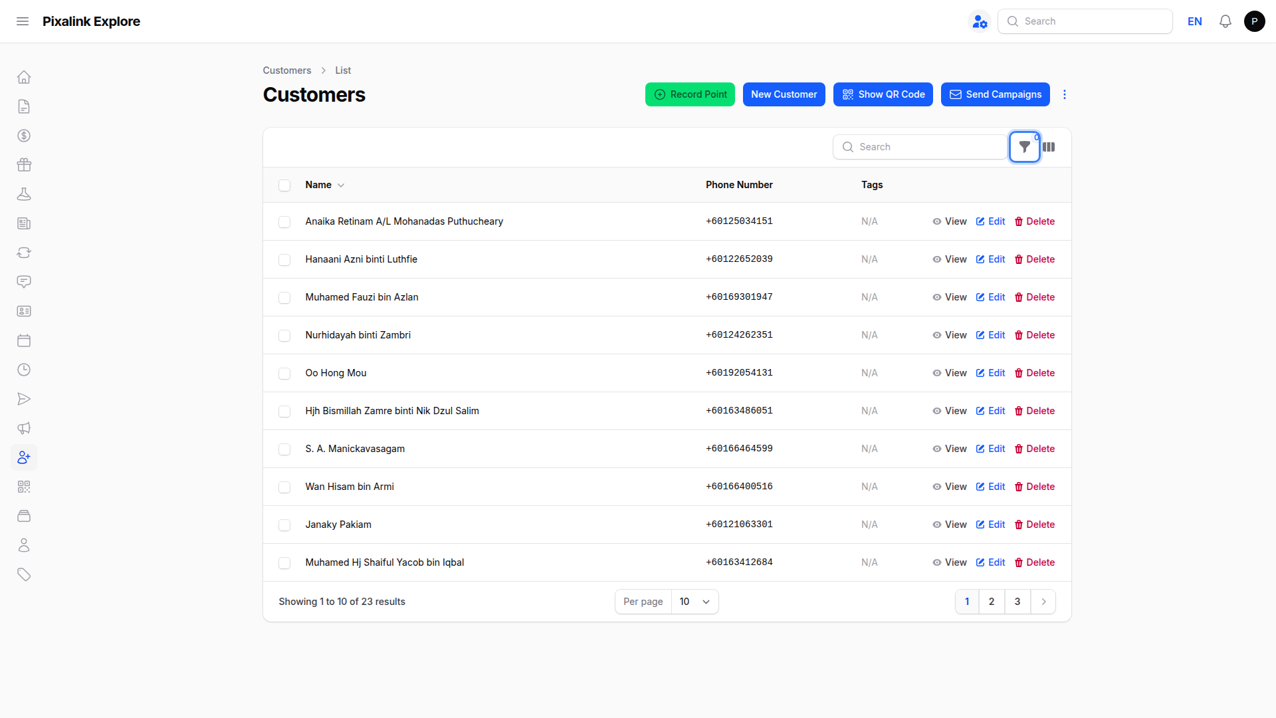Tick checkbox for Anaika Retinam row
This screenshot has height=718, width=1276.
point(284,222)
